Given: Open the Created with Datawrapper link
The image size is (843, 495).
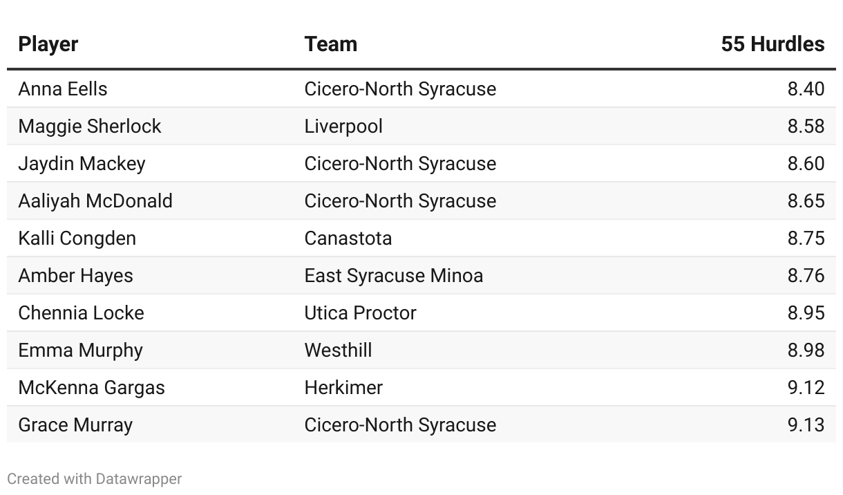Looking at the screenshot, I should tap(95, 478).
